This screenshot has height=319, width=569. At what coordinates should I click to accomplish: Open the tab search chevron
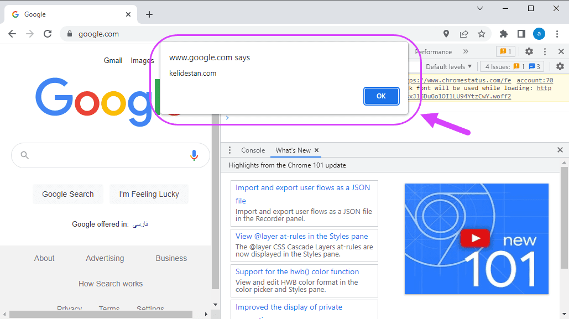tap(480, 8)
